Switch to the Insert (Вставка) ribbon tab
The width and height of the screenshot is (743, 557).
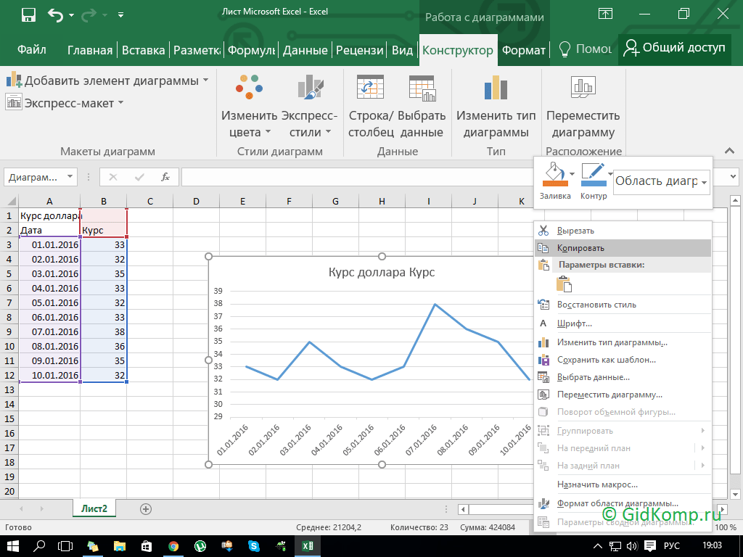pos(143,50)
